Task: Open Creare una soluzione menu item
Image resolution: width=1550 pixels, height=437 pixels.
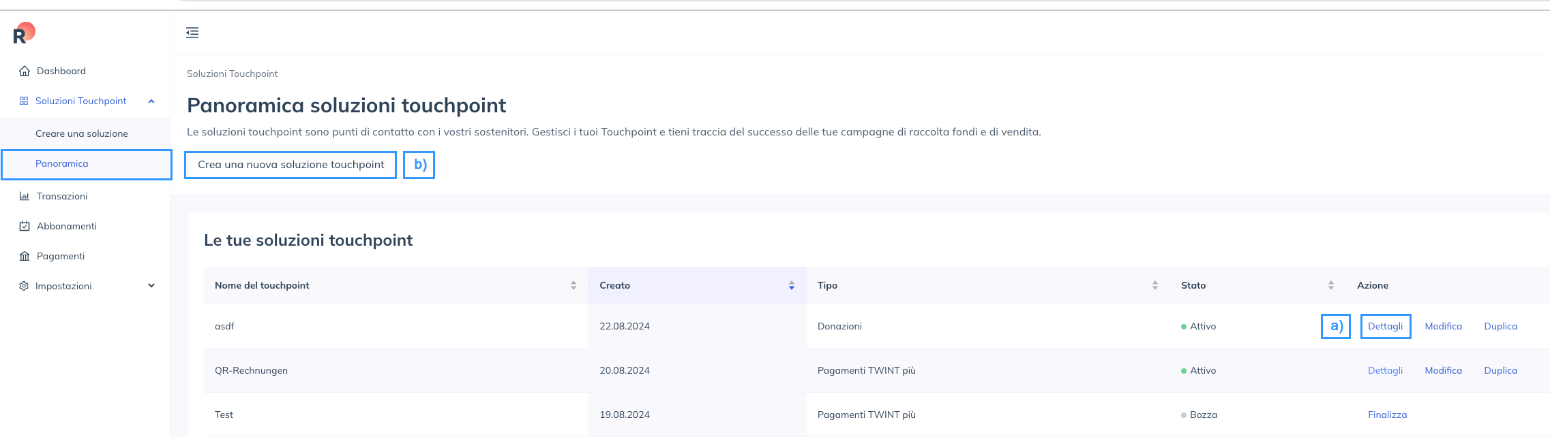Action: click(x=82, y=133)
